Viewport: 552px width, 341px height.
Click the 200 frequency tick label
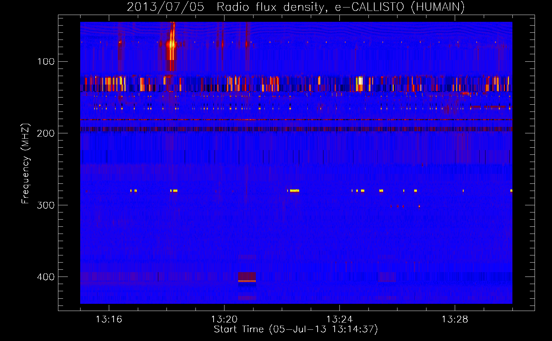(x=46, y=133)
